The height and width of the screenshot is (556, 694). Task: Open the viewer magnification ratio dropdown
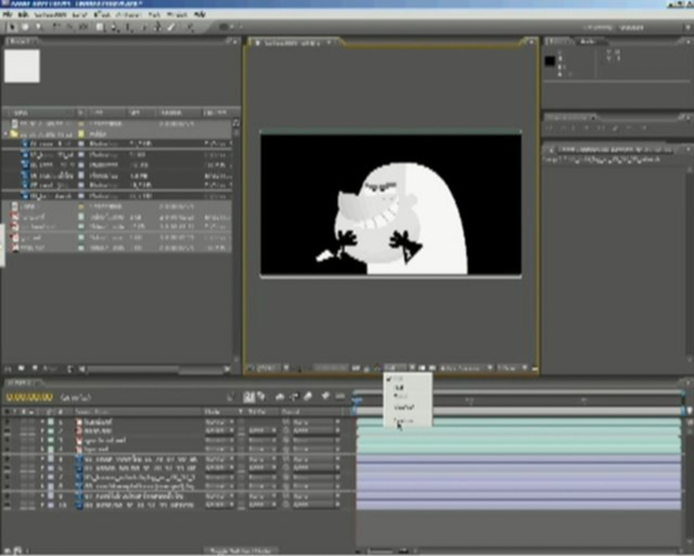272,368
